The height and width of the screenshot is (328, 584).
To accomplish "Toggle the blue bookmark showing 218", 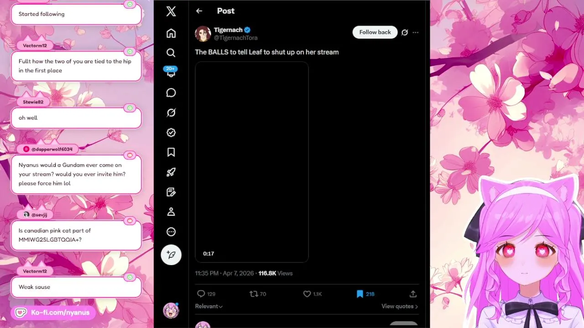I will point(360,294).
